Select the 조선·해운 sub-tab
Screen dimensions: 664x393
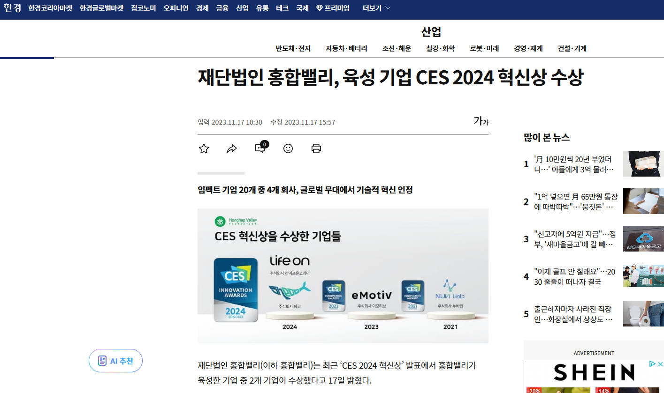tap(397, 48)
